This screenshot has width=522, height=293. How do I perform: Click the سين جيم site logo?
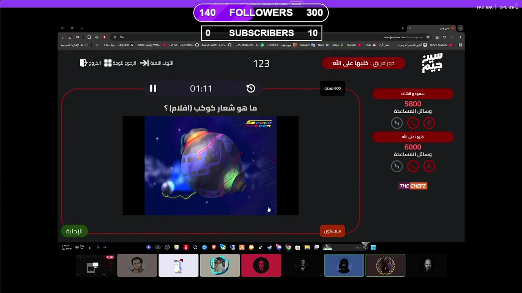[432, 63]
